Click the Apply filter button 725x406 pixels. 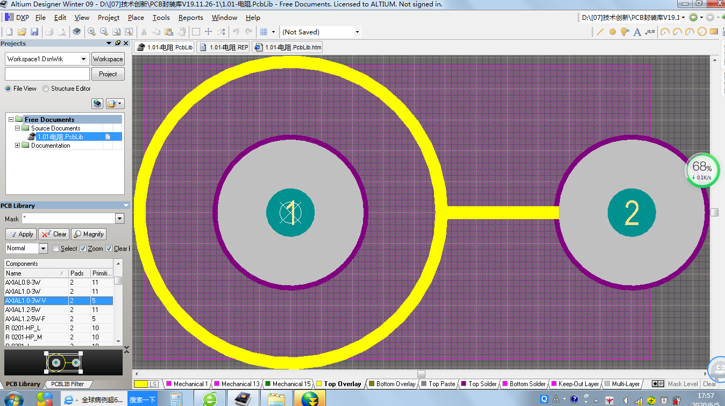point(21,234)
